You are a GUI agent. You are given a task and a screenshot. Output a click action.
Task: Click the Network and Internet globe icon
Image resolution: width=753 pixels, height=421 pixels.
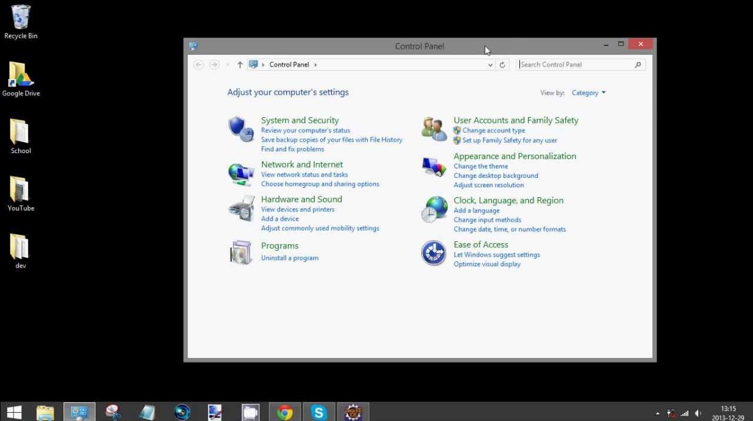241,174
